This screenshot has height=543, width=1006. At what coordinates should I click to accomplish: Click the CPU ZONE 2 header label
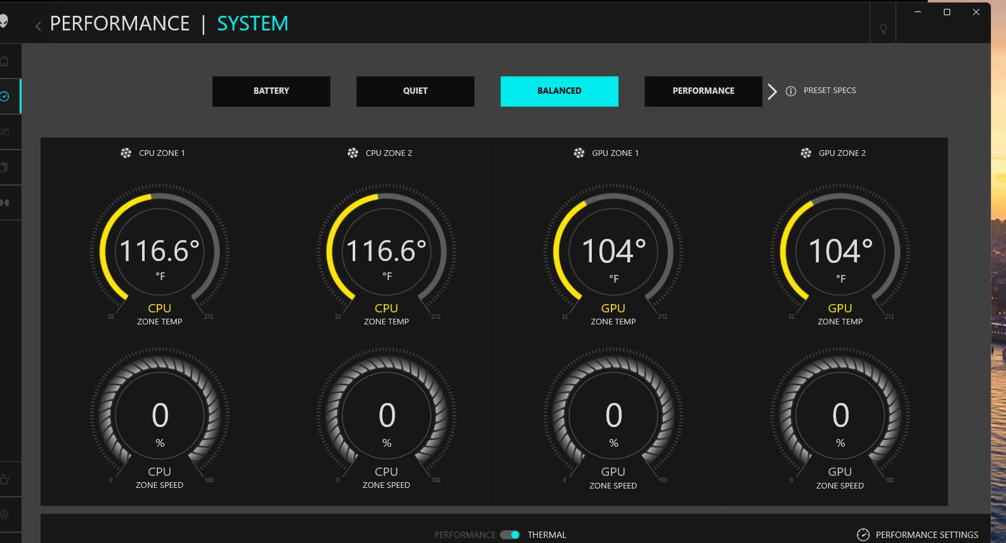[x=389, y=153]
